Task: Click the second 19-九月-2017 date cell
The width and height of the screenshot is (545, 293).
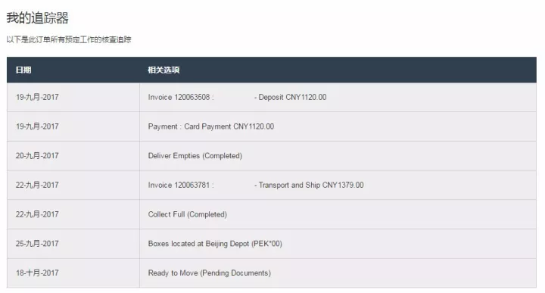Action: [x=37, y=126]
